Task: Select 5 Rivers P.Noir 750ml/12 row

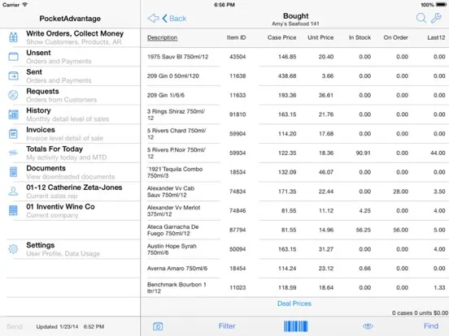Action: [295, 153]
